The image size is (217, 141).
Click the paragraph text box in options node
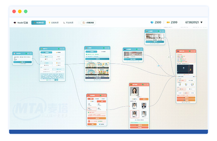52,76
